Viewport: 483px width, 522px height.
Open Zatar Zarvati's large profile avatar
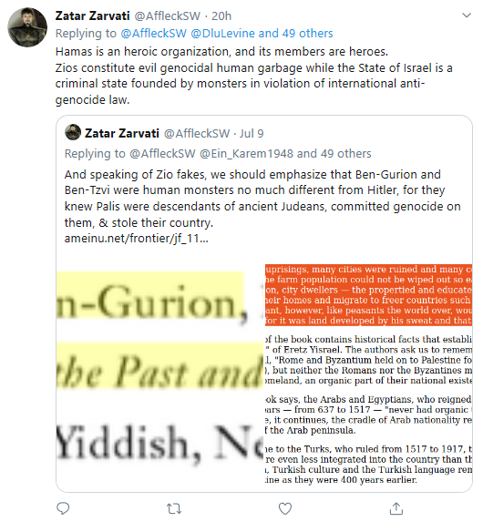pyautogui.click(x=27, y=27)
